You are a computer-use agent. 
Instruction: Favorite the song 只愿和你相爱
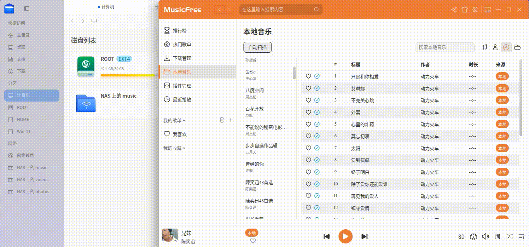(x=308, y=76)
